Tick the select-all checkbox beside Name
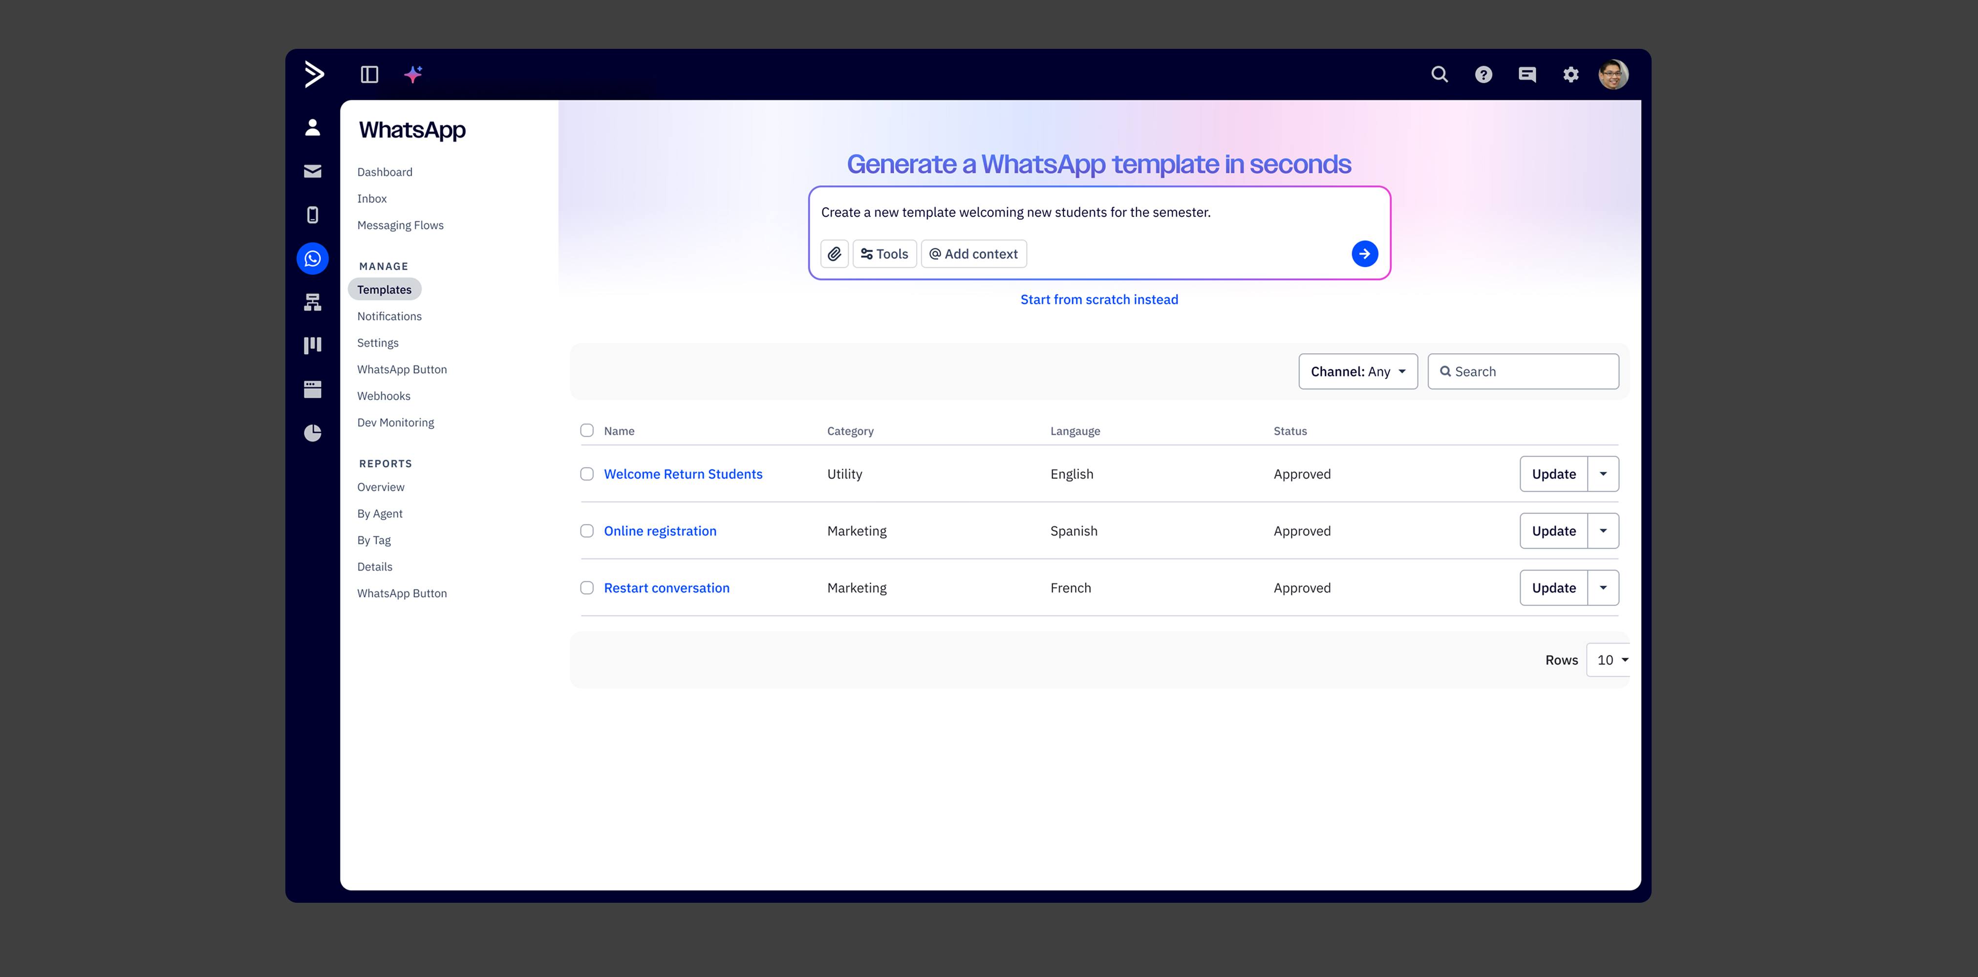1978x977 pixels. (587, 430)
